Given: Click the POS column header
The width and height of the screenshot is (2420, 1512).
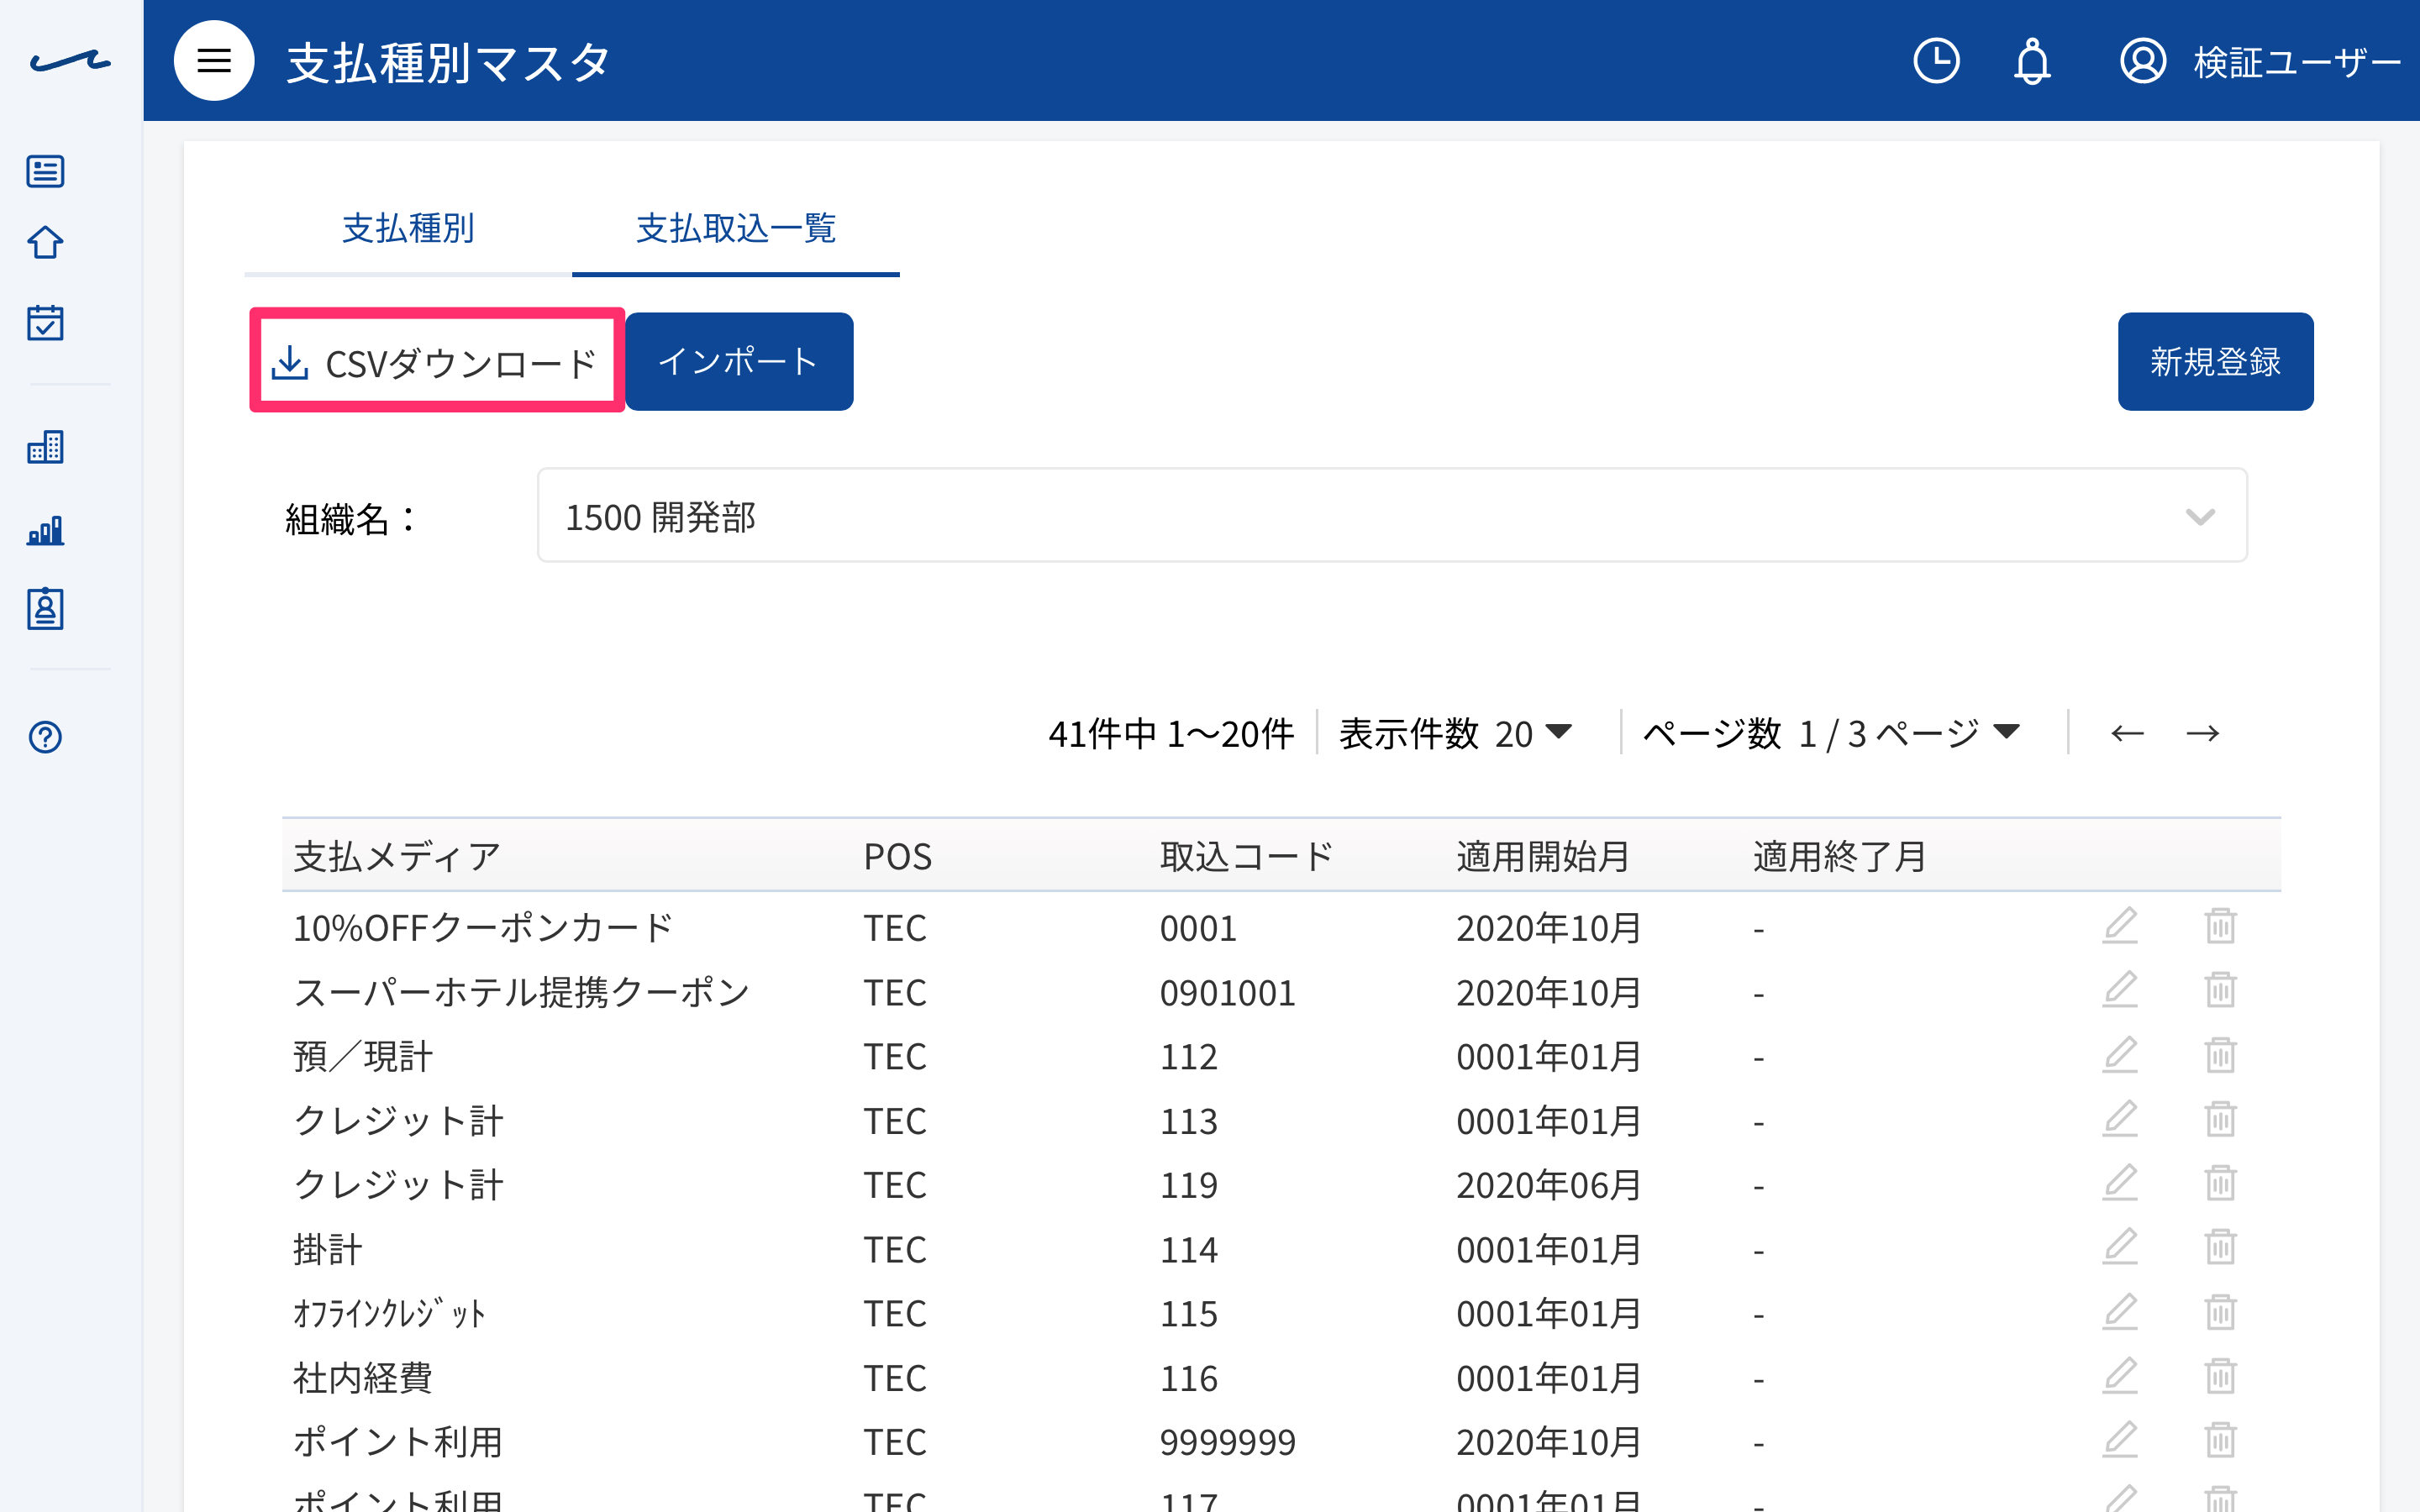Looking at the screenshot, I should click(897, 856).
